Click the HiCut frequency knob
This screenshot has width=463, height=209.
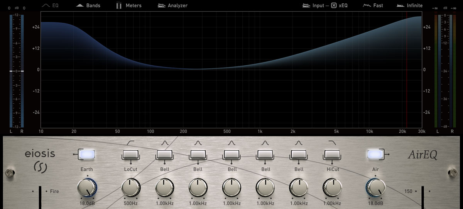pyautogui.click(x=332, y=188)
